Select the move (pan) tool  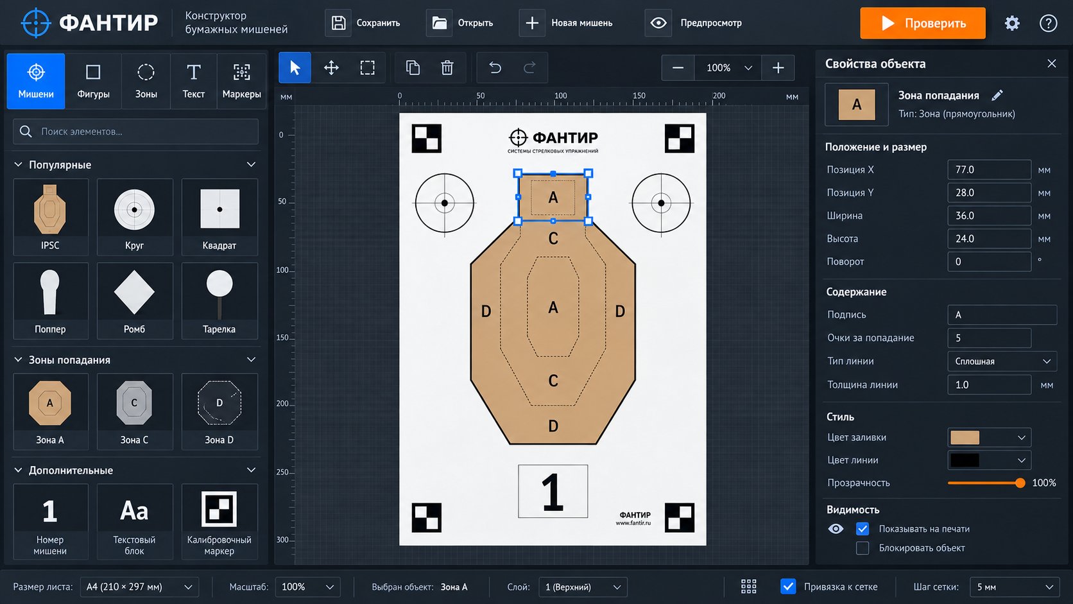tap(331, 68)
